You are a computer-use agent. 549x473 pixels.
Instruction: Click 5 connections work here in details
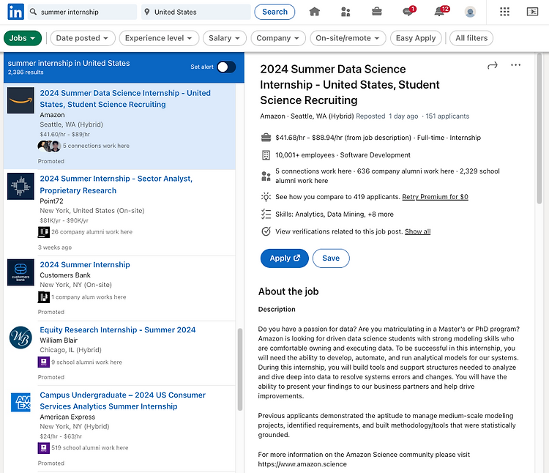pos(313,171)
